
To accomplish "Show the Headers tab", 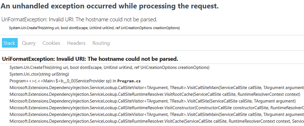I will pyautogui.click(x=76, y=43).
